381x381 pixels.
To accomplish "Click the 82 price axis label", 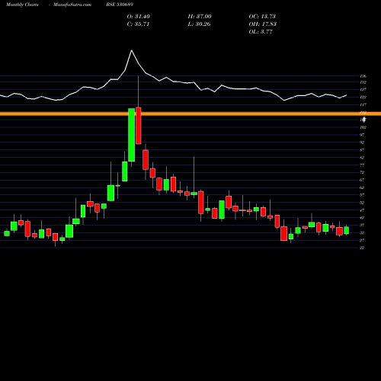I will (362, 158).
